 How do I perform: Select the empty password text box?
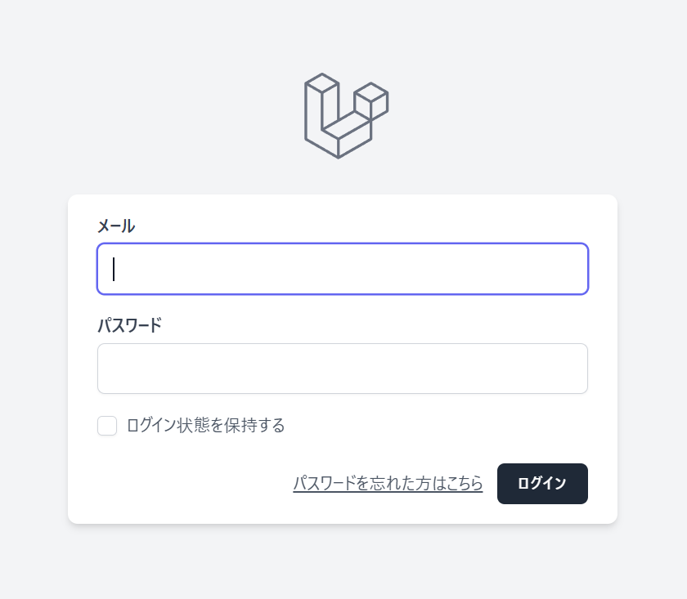[x=342, y=369]
